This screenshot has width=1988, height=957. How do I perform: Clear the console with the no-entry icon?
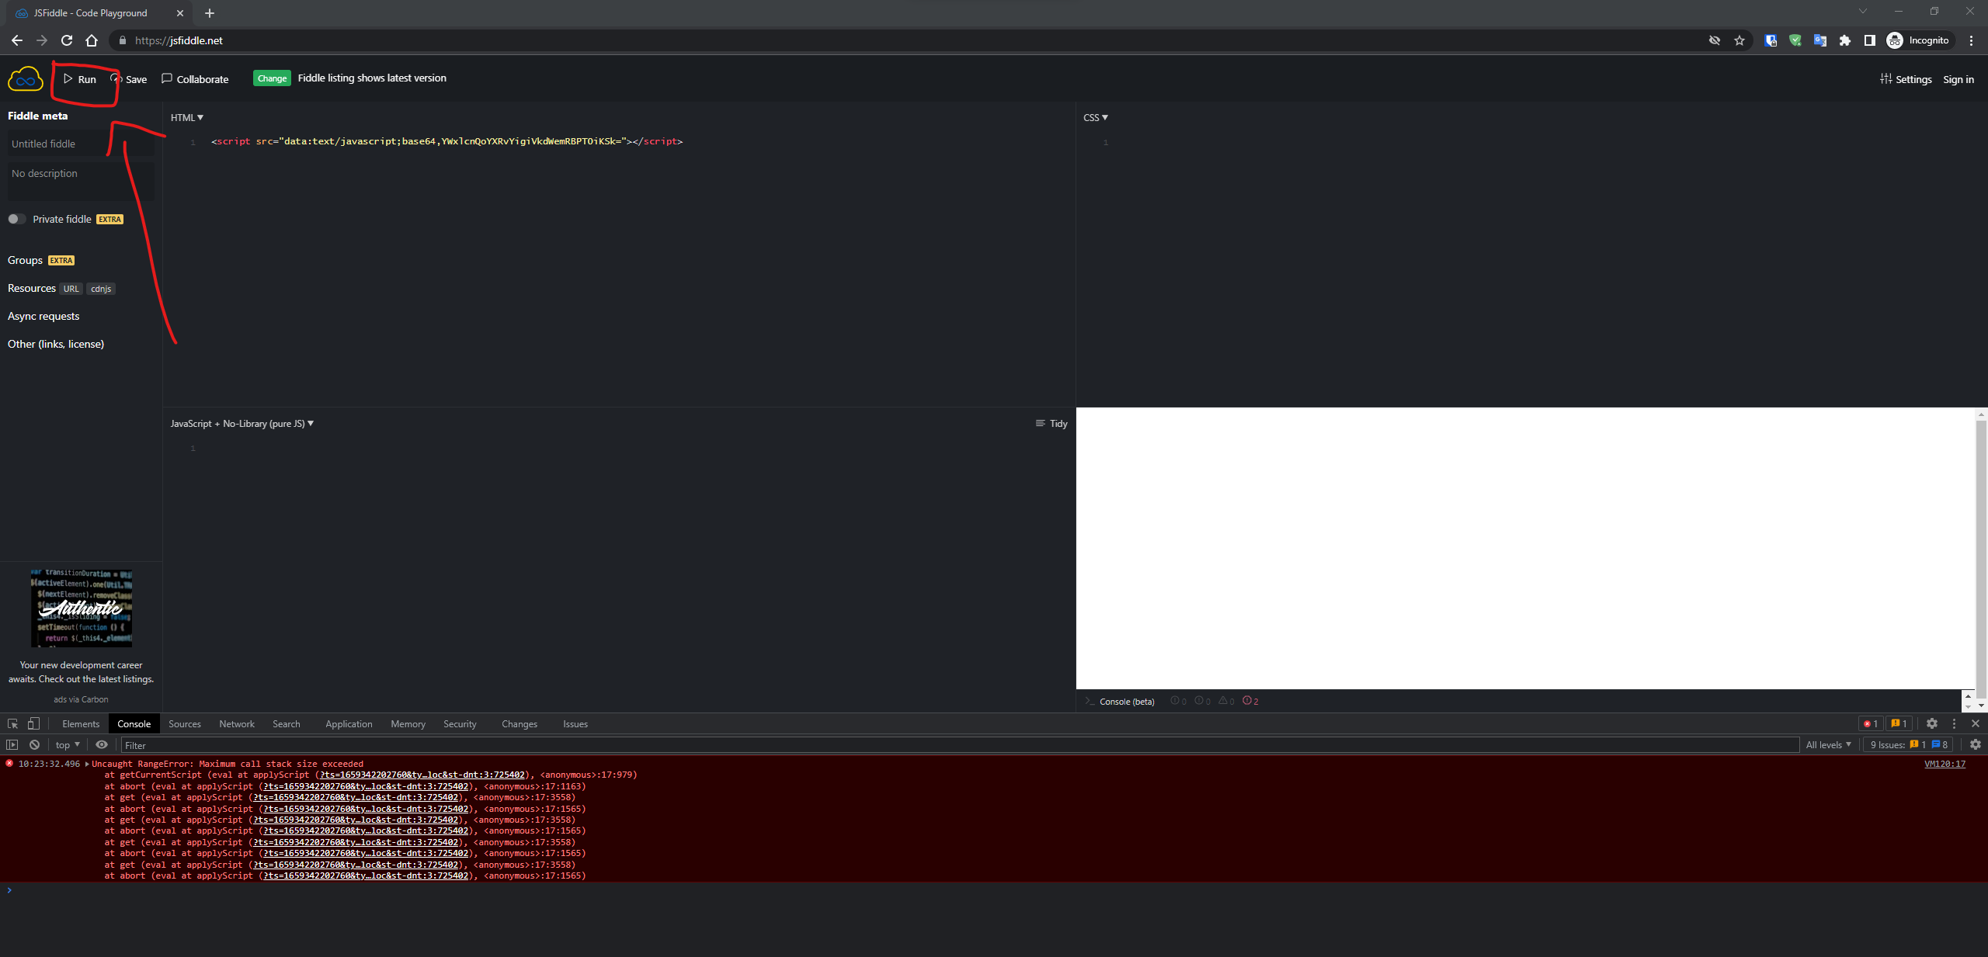point(34,744)
